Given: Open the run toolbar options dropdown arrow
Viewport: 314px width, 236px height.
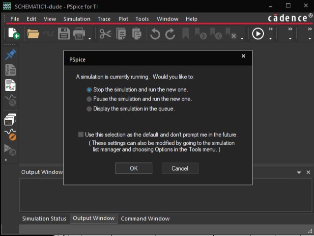Looking at the screenshot, I should point(271,39).
